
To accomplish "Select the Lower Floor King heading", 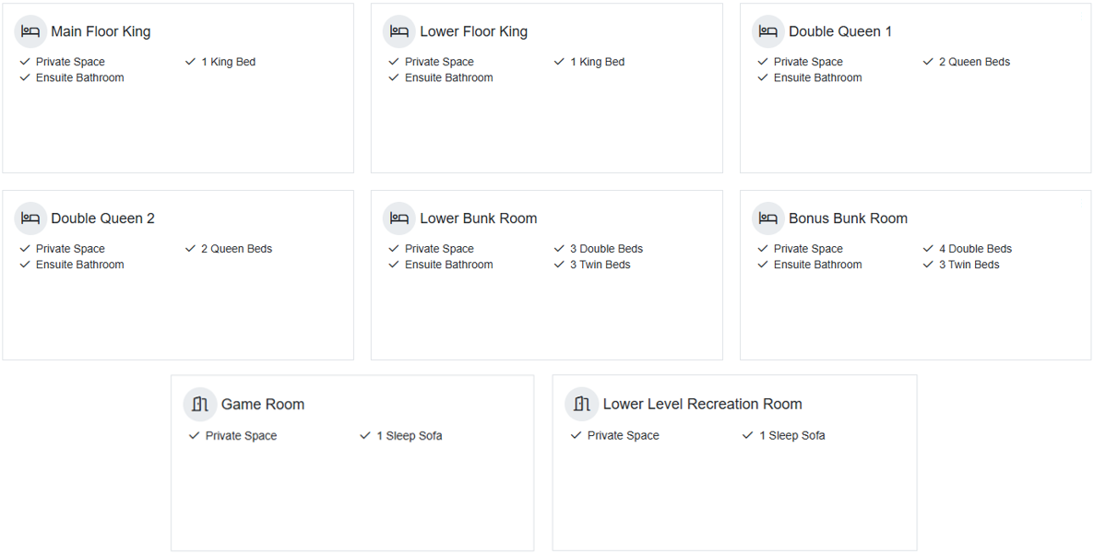I will tap(473, 31).
